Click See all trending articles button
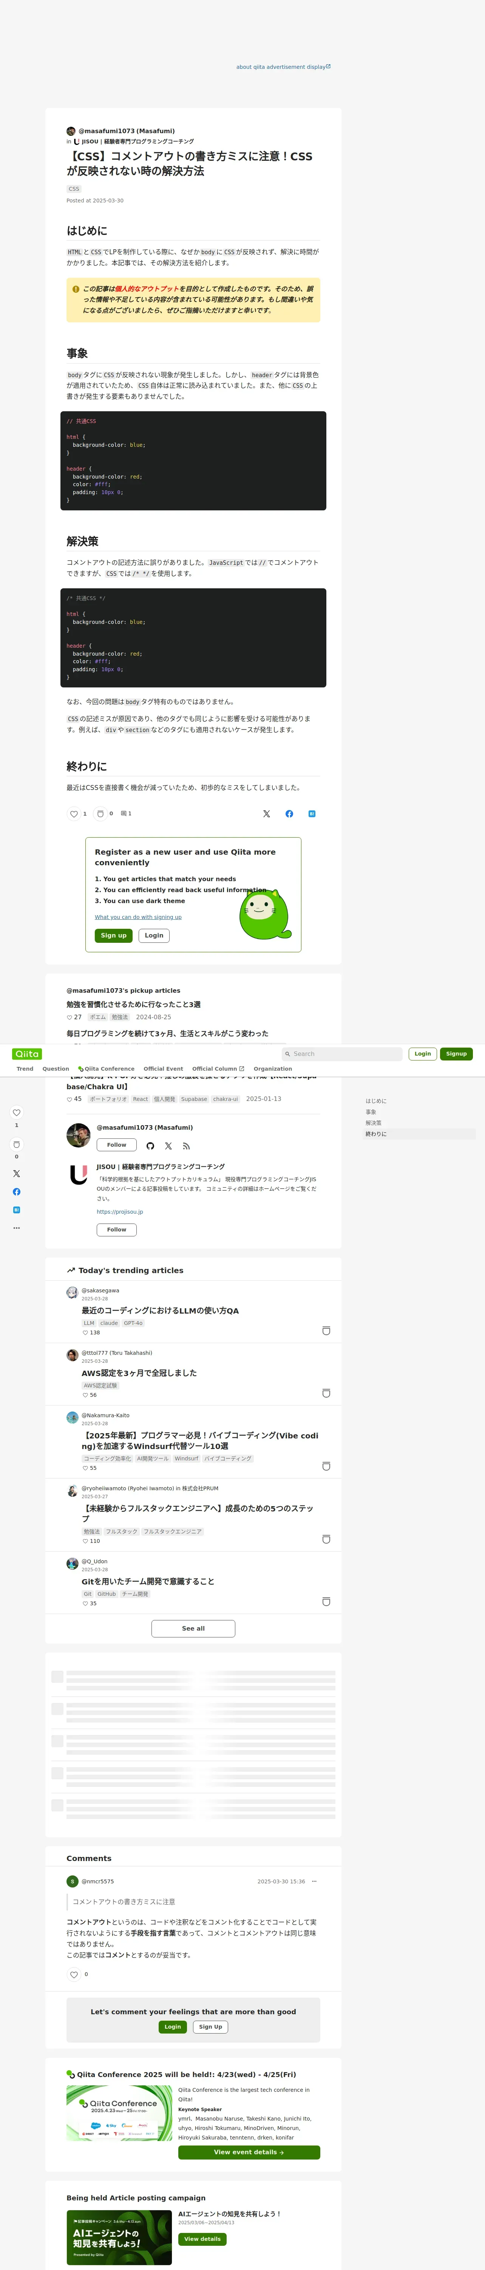Screen dimensions: 485x2270 point(194,1628)
